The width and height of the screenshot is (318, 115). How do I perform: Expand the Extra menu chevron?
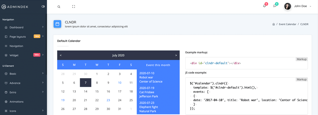click(x=43, y=92)
